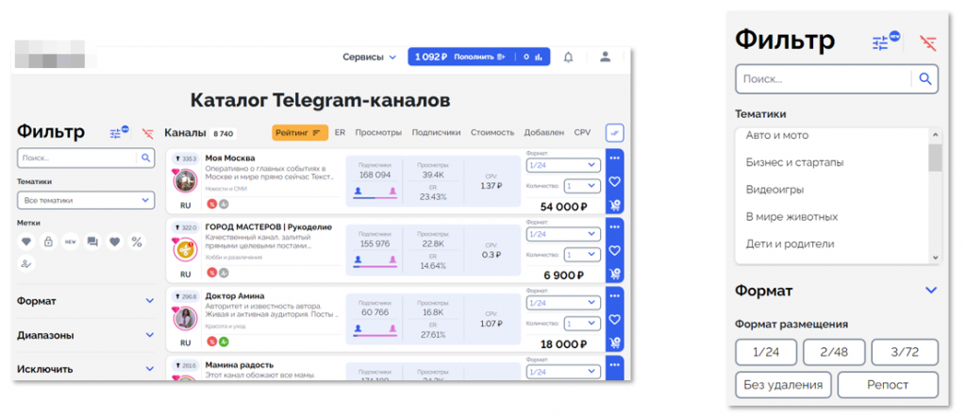Sort by ER
The width and height of the screenshot is (966, 417).
click(340, 132)
